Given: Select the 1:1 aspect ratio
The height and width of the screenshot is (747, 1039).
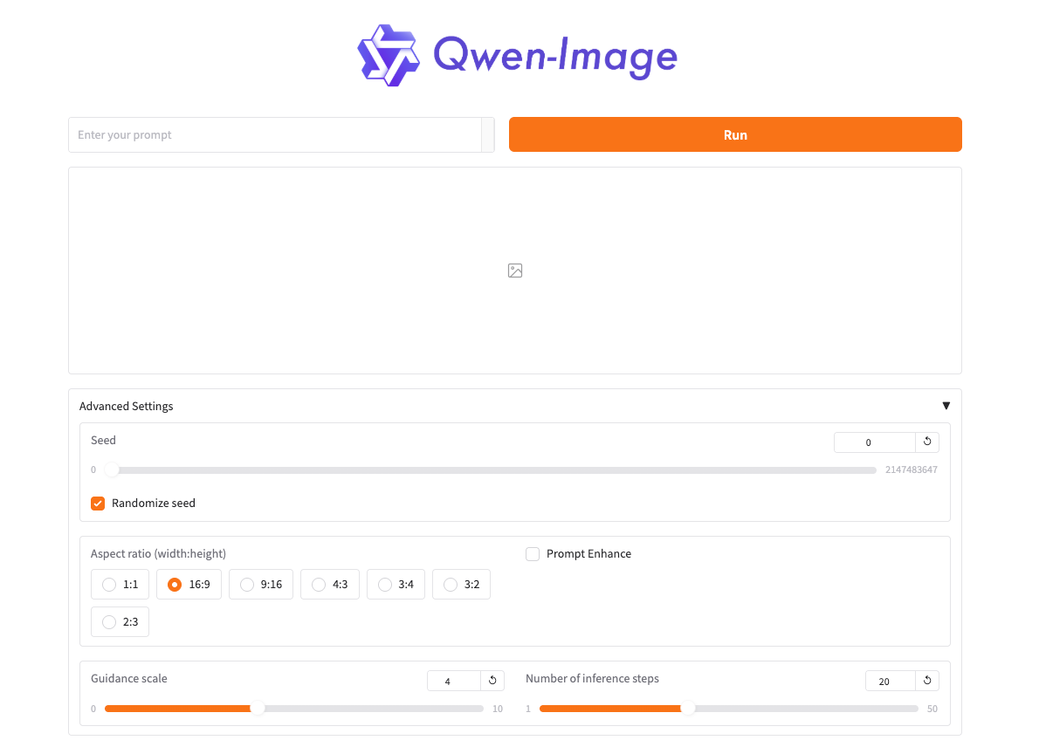Looking at the screenshot, I should (x=109, y=585).
